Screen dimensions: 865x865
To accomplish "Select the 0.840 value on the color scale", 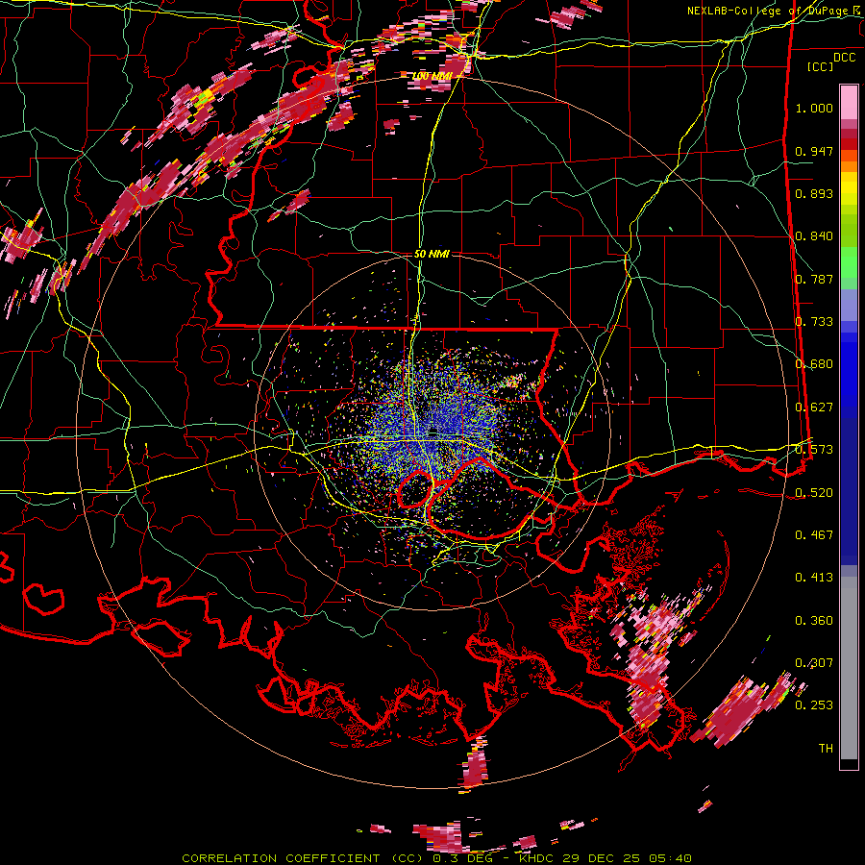I will tap(814, 236).
